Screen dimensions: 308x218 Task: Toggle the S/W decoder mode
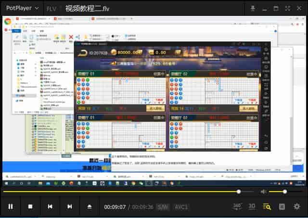[163, 207]
